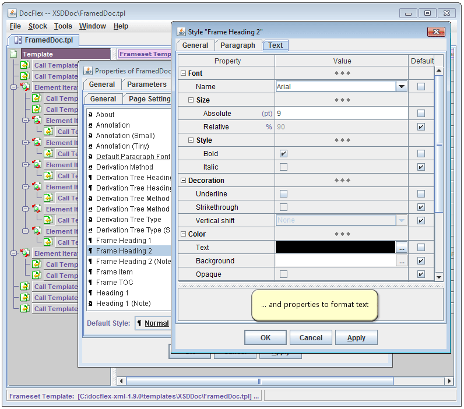Viewport: 464px width, 409px height.
Task: Collapse the Font property group
Action: coord(184,73)
